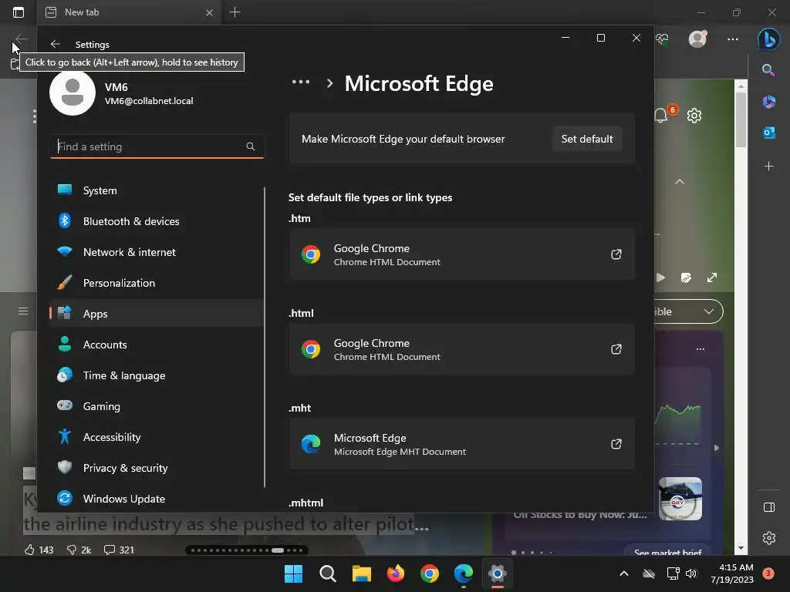
Task: Switch to the New tab in Edge
Action: pos(129,12)
